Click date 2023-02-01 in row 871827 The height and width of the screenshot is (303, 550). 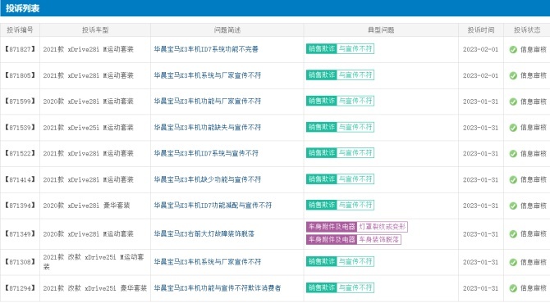(x=480, y=49)
